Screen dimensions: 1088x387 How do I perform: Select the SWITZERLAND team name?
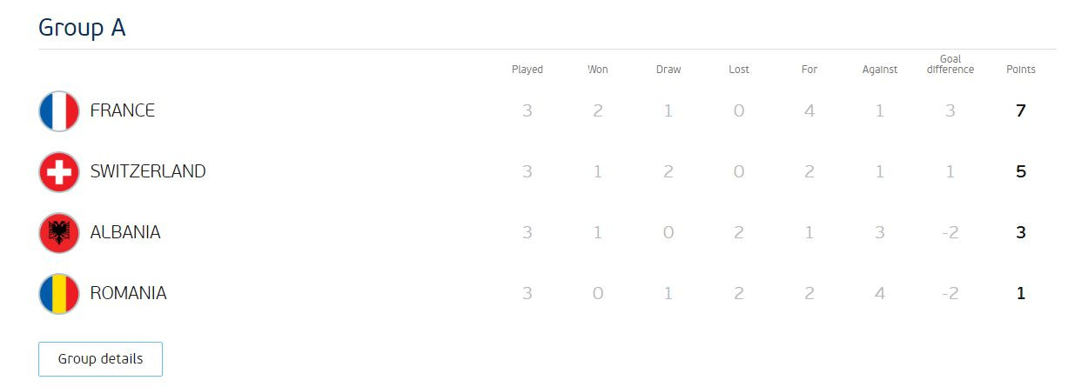[x=148, y=172]
